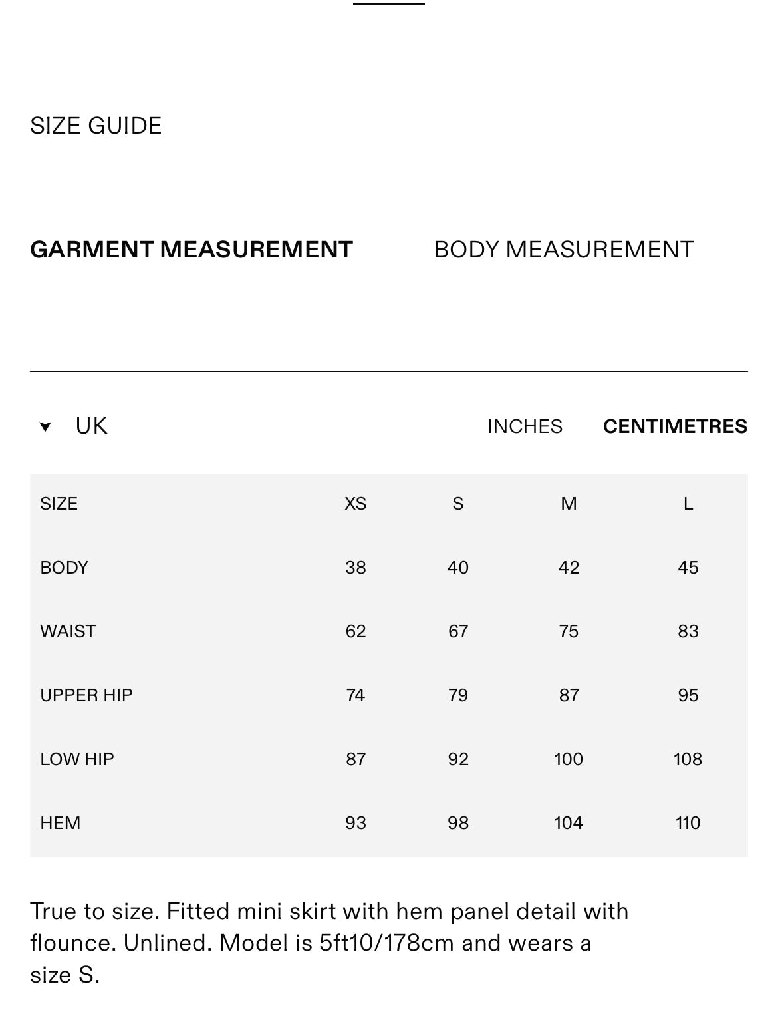The height and width of the screenshot is (1018, 778).
Task: Click the SIZE GUIDE heading
Action: [x=96, y=126]
